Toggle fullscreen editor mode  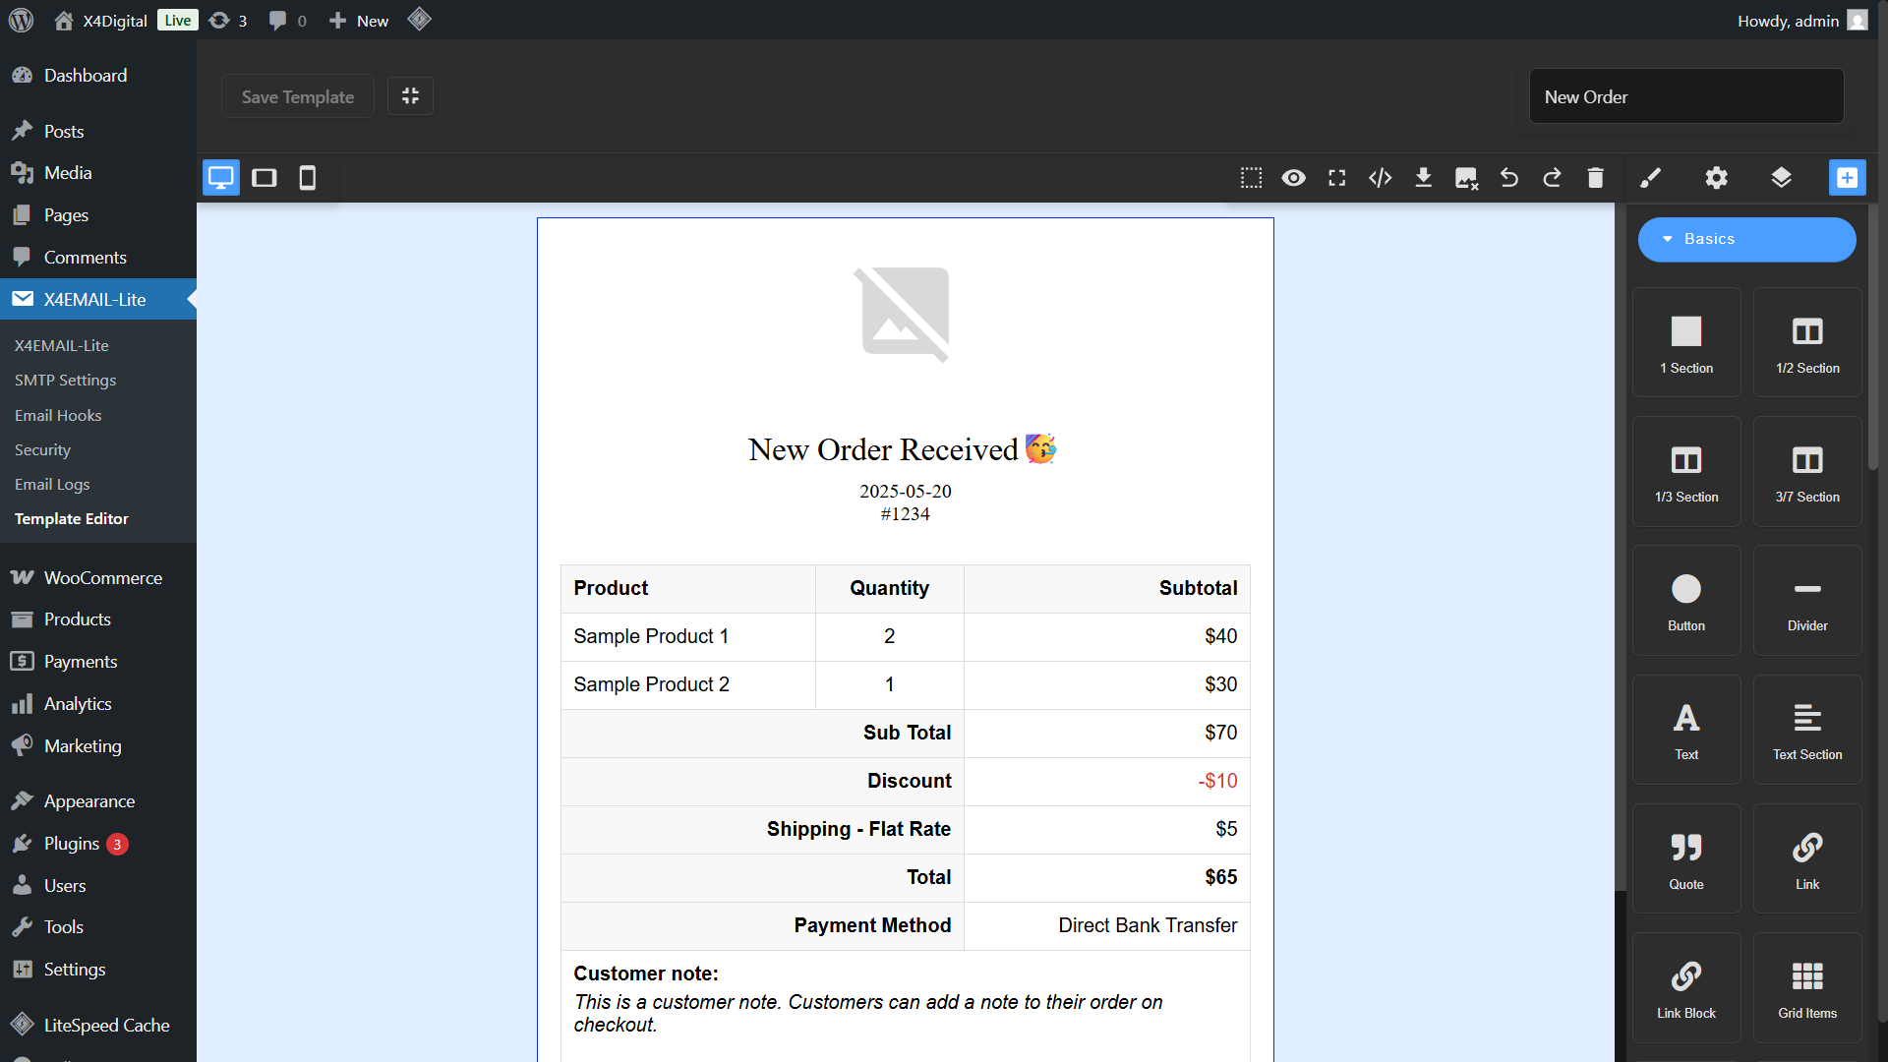click(1336, 178)
